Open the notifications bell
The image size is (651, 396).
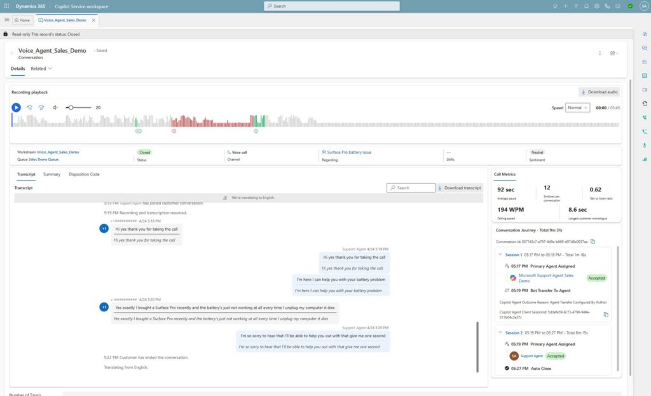click(586, 6)
